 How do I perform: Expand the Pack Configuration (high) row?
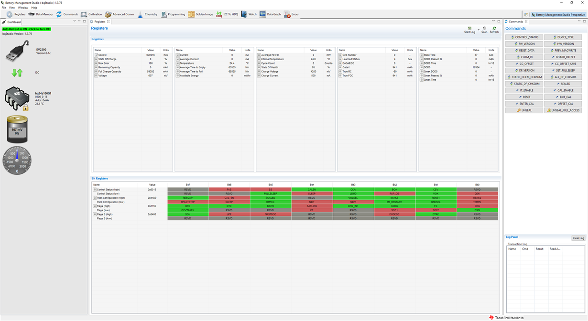pyautogui.click(x=95, y=198)
